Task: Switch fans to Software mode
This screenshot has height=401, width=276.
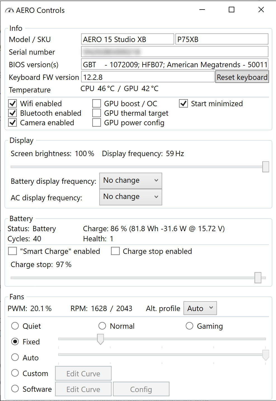Action: tap(15, 389)
